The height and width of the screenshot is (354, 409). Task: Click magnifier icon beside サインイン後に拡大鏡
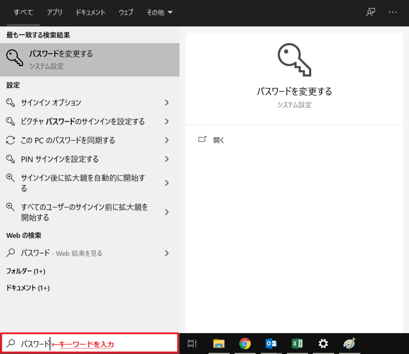tap(10, 178)
